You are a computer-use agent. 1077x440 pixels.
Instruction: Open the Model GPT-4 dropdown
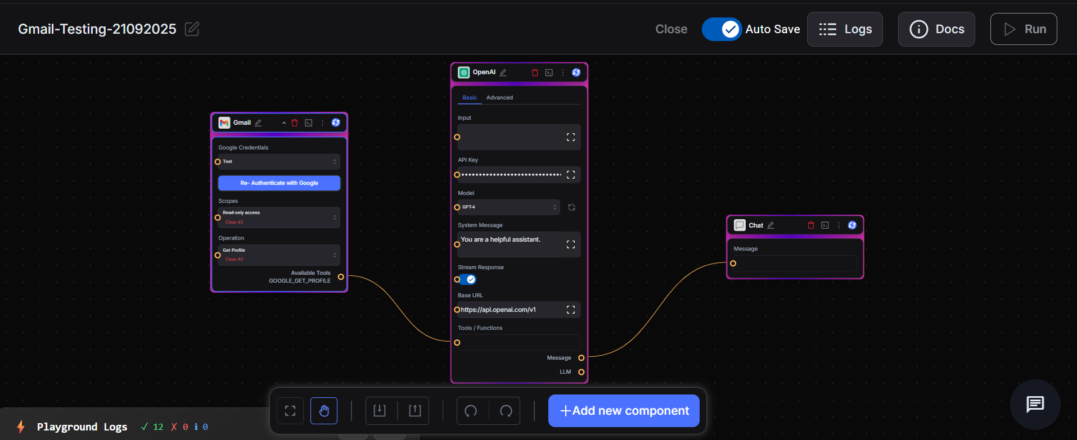pyautogui.click(x=508, y=207)
